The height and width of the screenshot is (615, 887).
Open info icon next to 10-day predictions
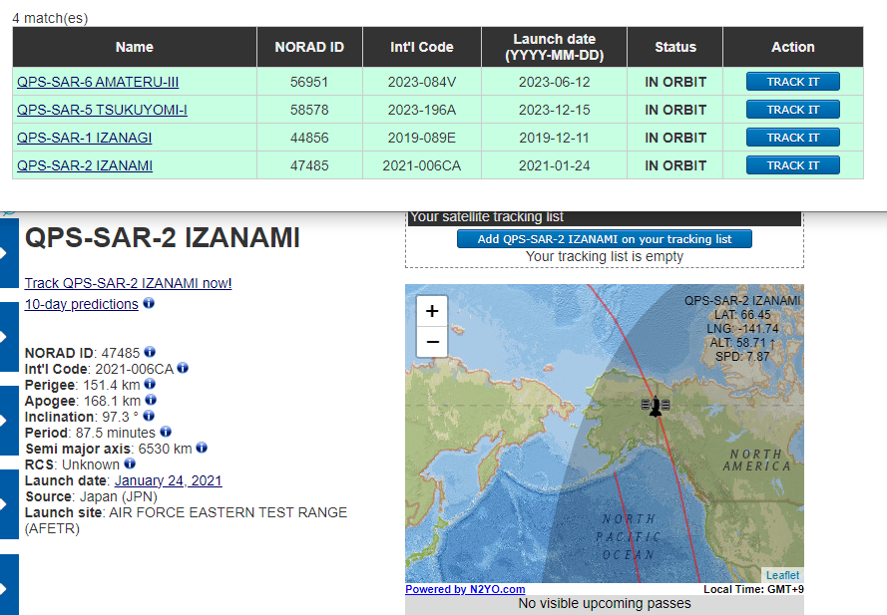click(x=149, y=303)
